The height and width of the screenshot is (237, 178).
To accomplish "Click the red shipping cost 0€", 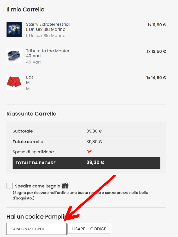I will [x=89, y=152].
